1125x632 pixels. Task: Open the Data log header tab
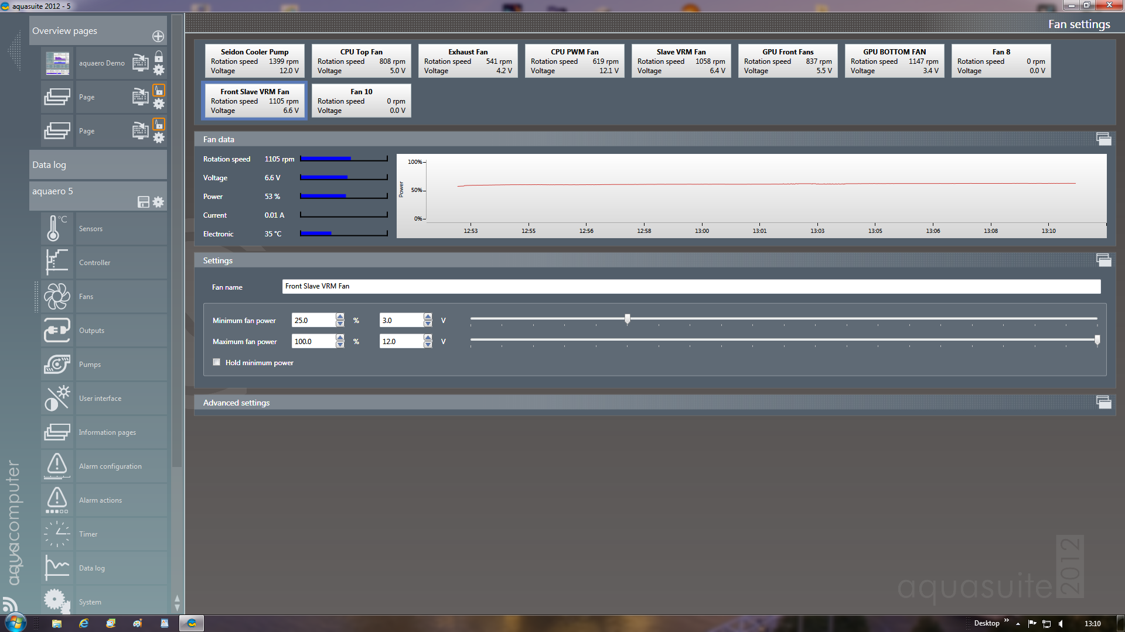click(98, 165)
